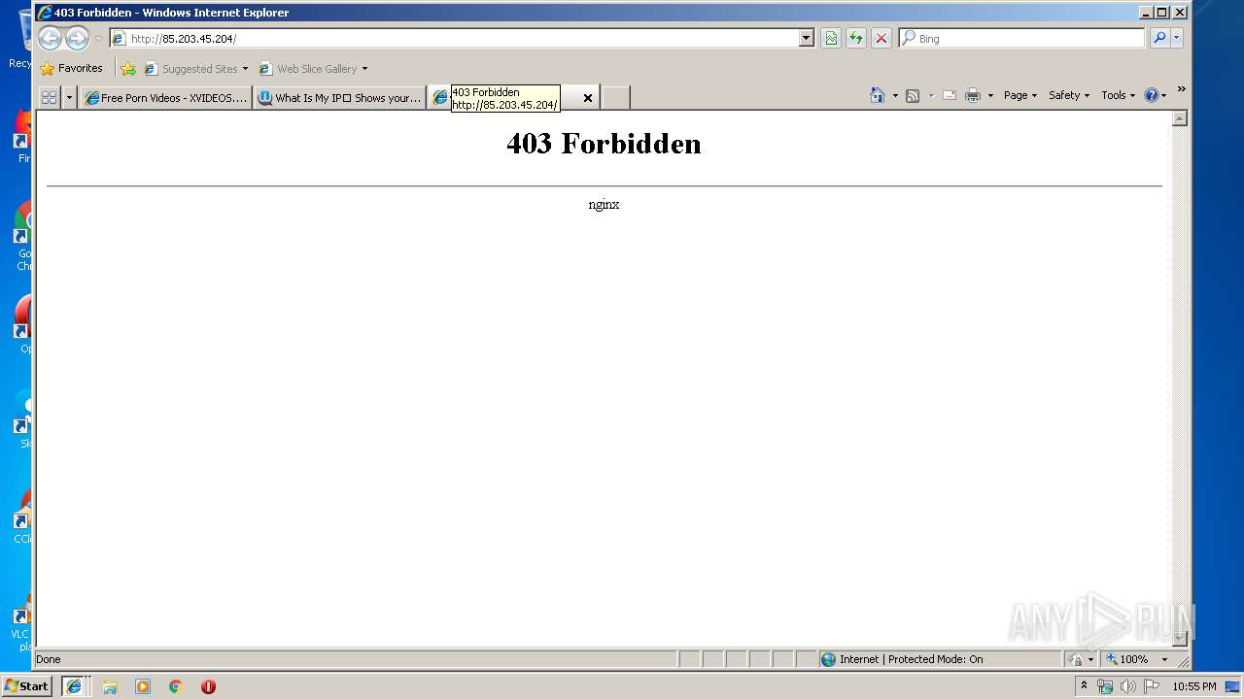Click the Back navigation arrow

click(x=50, y=38)
